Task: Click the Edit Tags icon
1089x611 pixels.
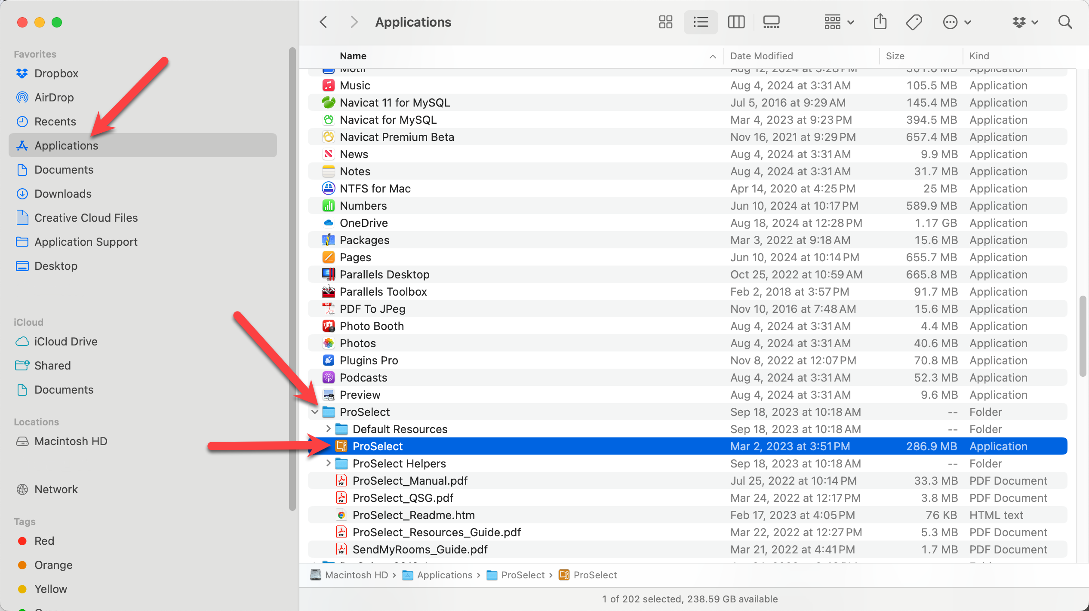Action: [914, 22]
